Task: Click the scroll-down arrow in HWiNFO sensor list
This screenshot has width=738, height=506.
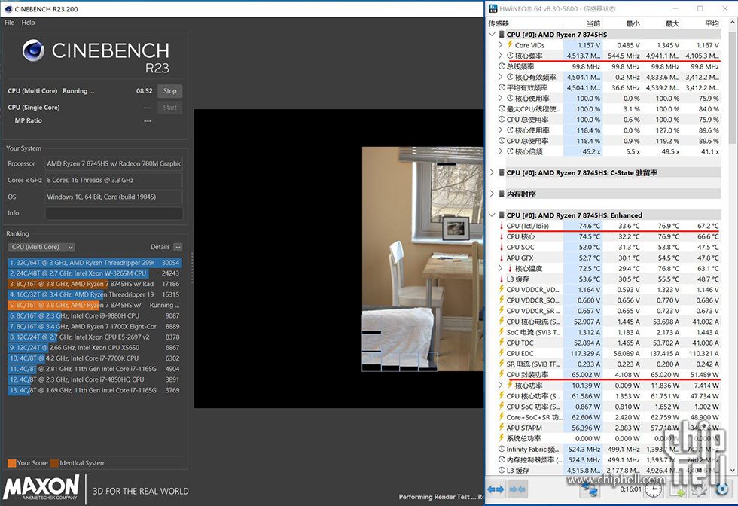Action: 732,470
